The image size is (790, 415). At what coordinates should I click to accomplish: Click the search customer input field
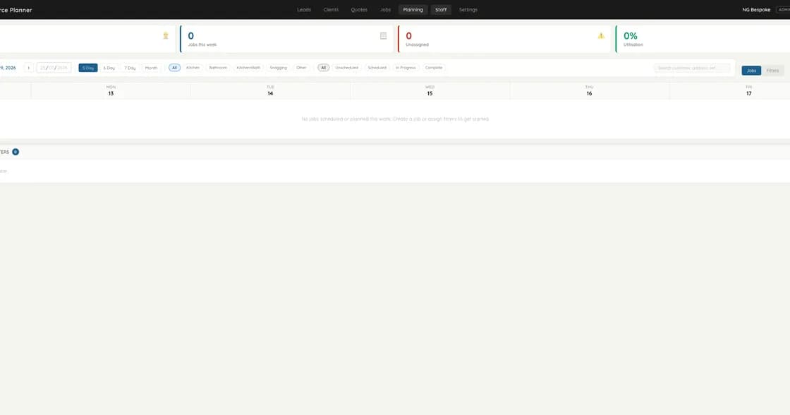point(692,68)
